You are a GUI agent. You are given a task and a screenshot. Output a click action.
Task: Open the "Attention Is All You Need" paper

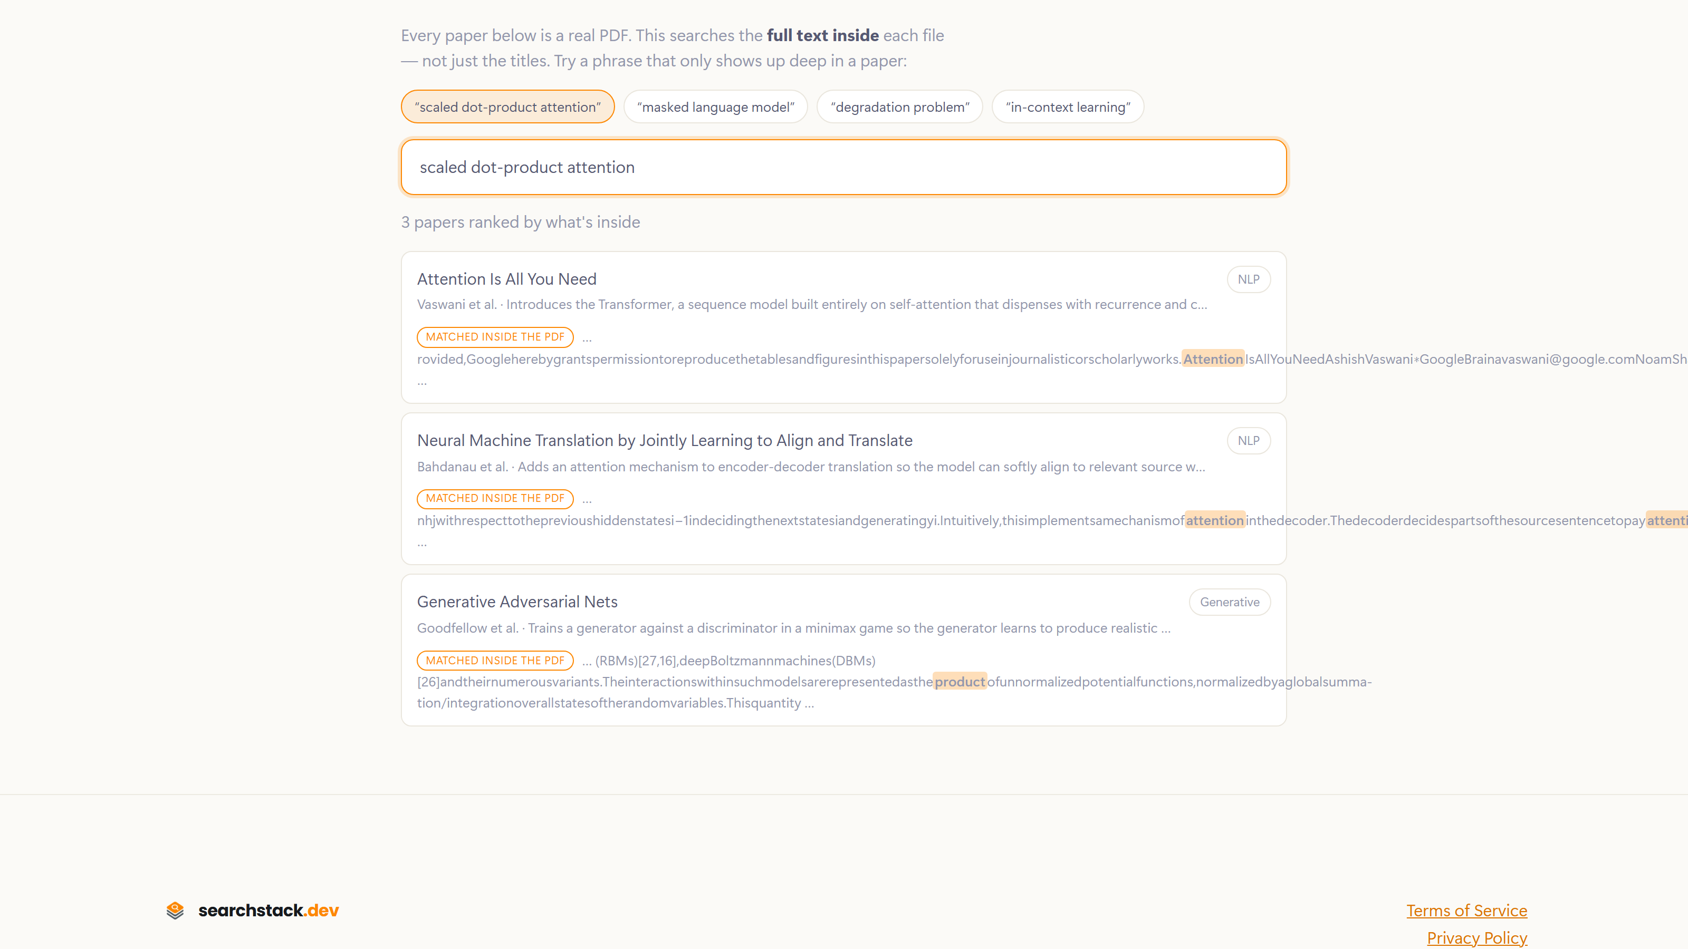[506, 279]
